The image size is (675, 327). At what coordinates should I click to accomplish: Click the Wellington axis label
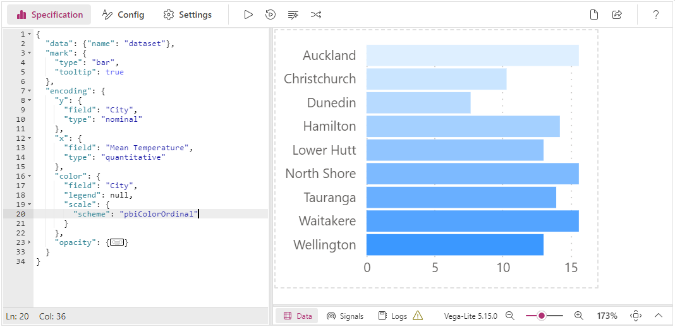pyautogui.click(x=325, y=245)
